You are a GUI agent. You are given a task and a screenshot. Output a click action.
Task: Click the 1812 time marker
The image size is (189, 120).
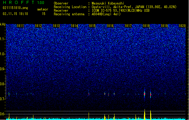pos(38,26)
